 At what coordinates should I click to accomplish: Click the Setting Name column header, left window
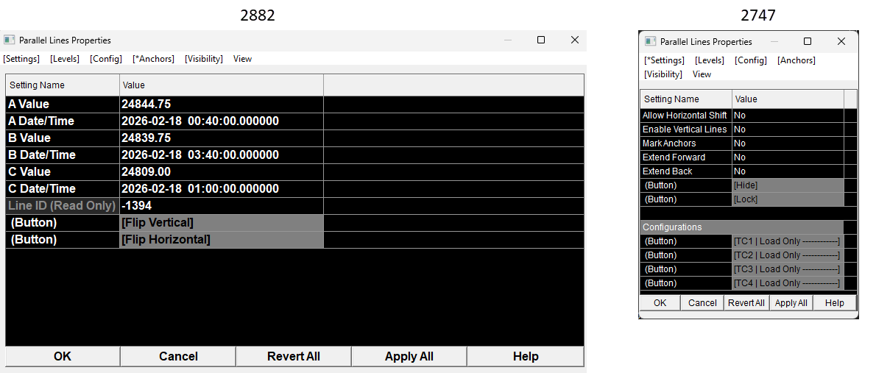[63, 85]
